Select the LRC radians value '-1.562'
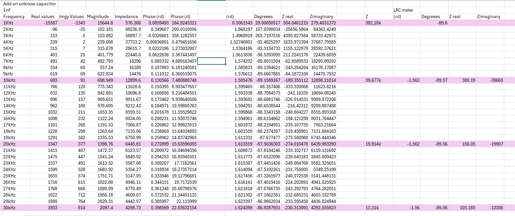 413,144
